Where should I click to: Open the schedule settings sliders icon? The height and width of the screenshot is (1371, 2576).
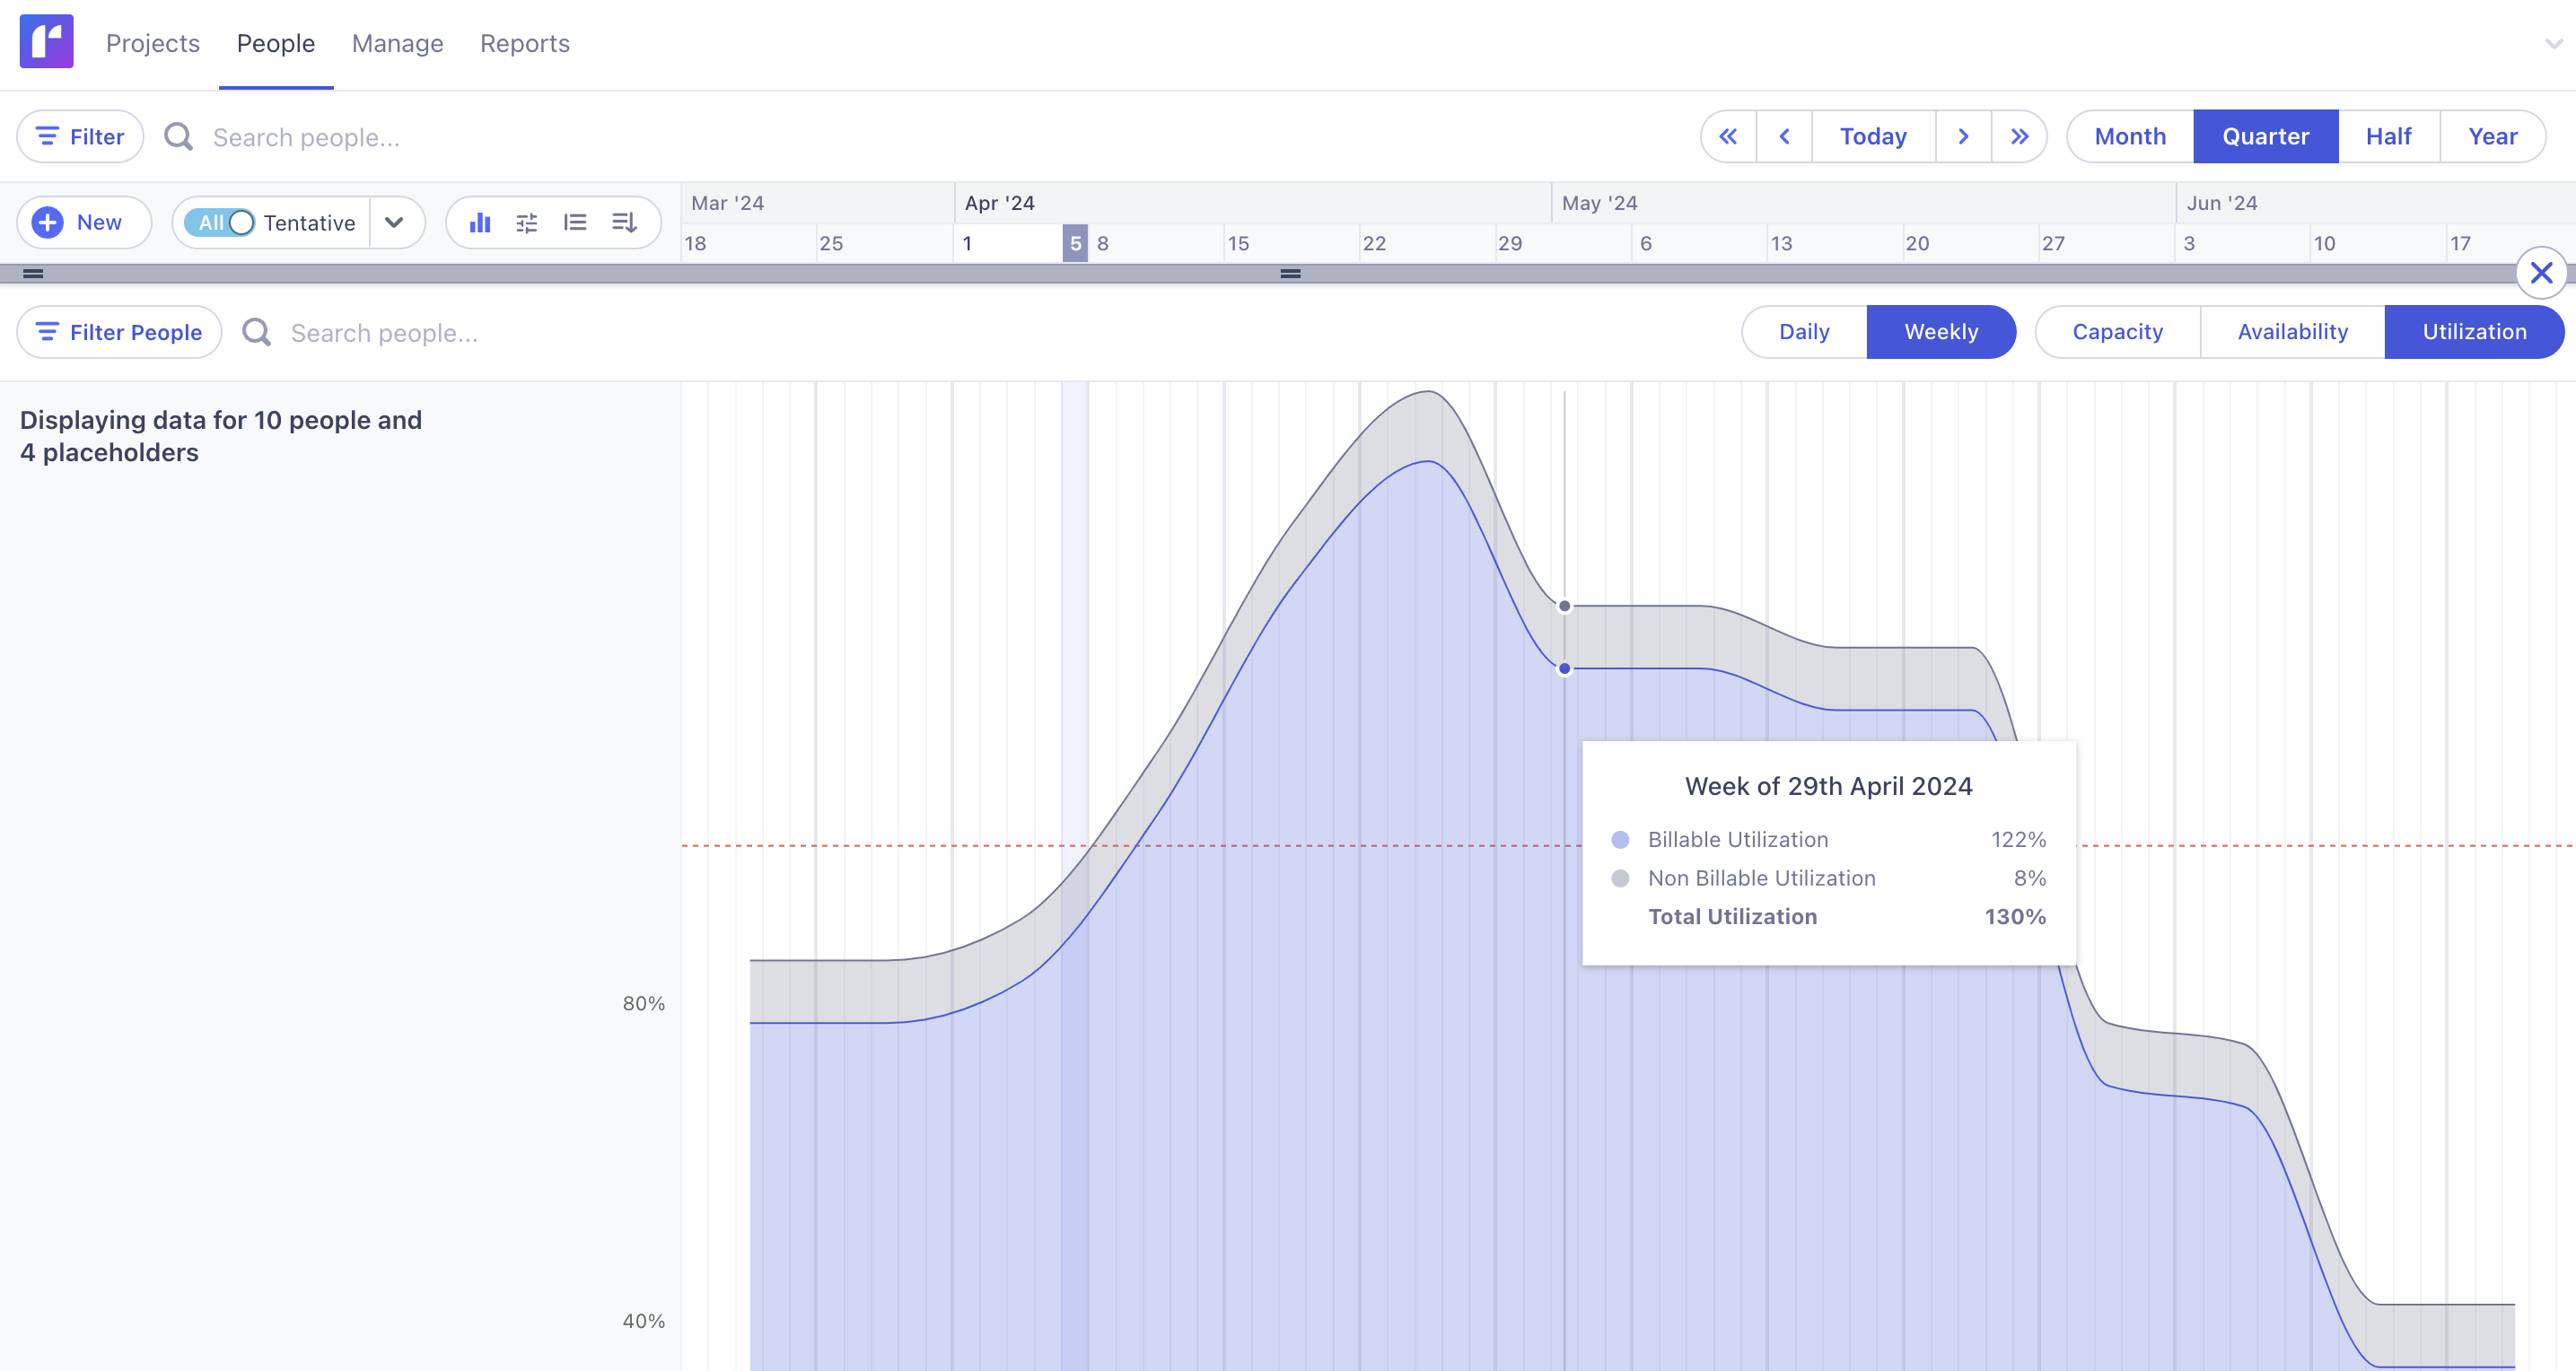point(527,222)
